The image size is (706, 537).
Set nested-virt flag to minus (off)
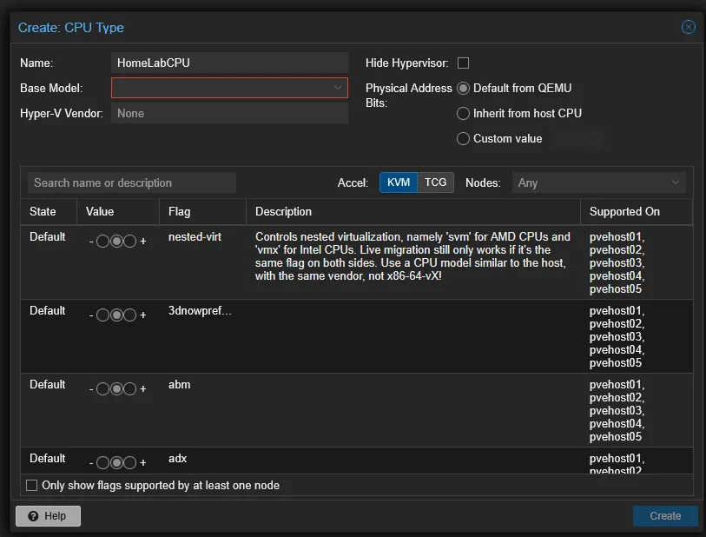(102, 241)
